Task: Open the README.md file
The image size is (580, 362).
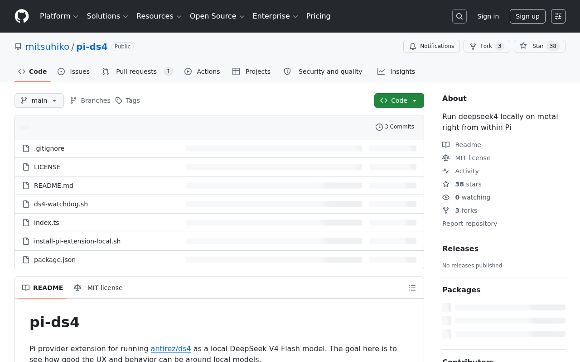Action: pyautogui.click(x=53, y=186)
